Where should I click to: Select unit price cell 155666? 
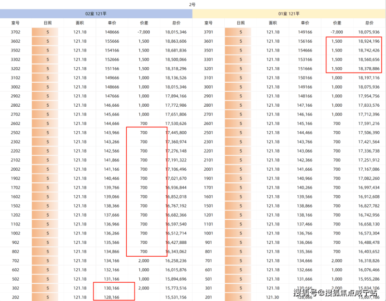[x=112, y=41]
